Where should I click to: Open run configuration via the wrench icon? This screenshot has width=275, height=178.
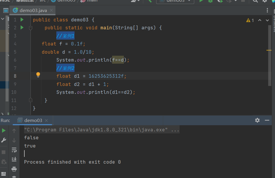pos(4,140)
